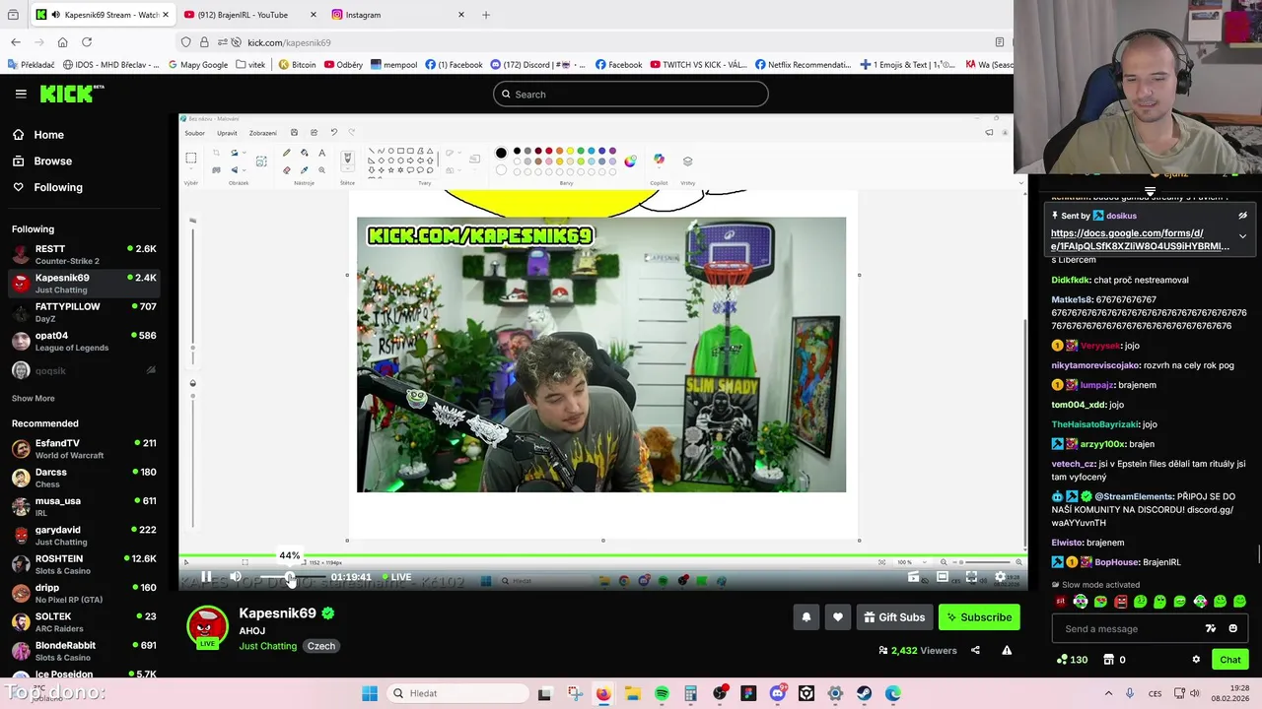Open a new browser tab
This screenshot has width=1262, height=709.
485,15
